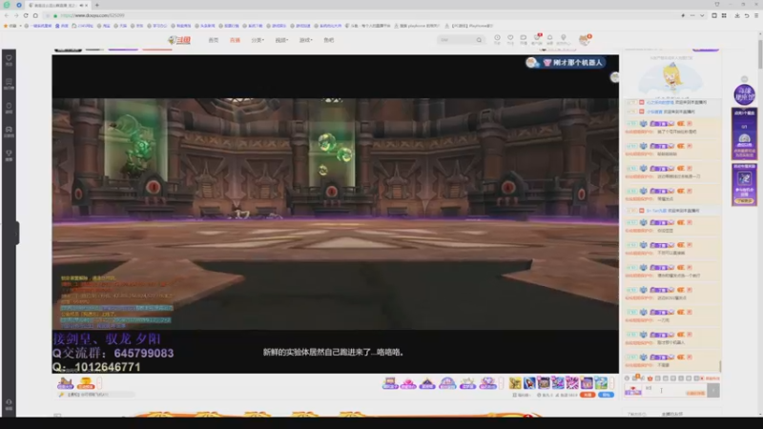Click the second left sidebar icon

pyautogui.click(x=9, y=84)
